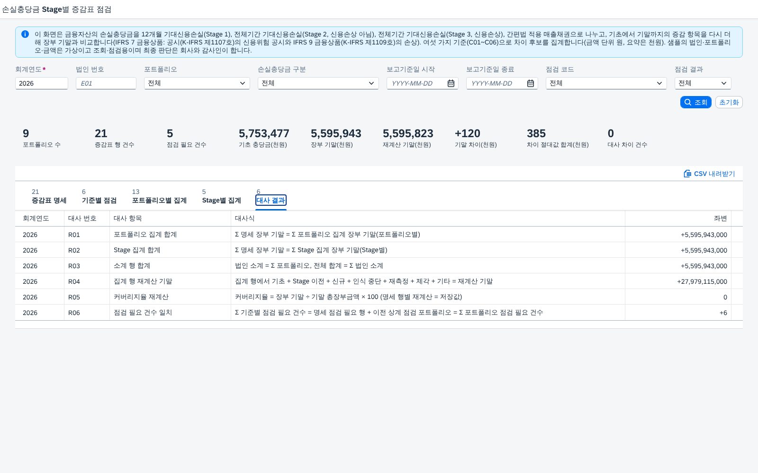The width and height of the screenshot is (758, 473).
Task: Click the 5,595,823 재계산 기말 KPI value
Action: (x=408, y=133)
